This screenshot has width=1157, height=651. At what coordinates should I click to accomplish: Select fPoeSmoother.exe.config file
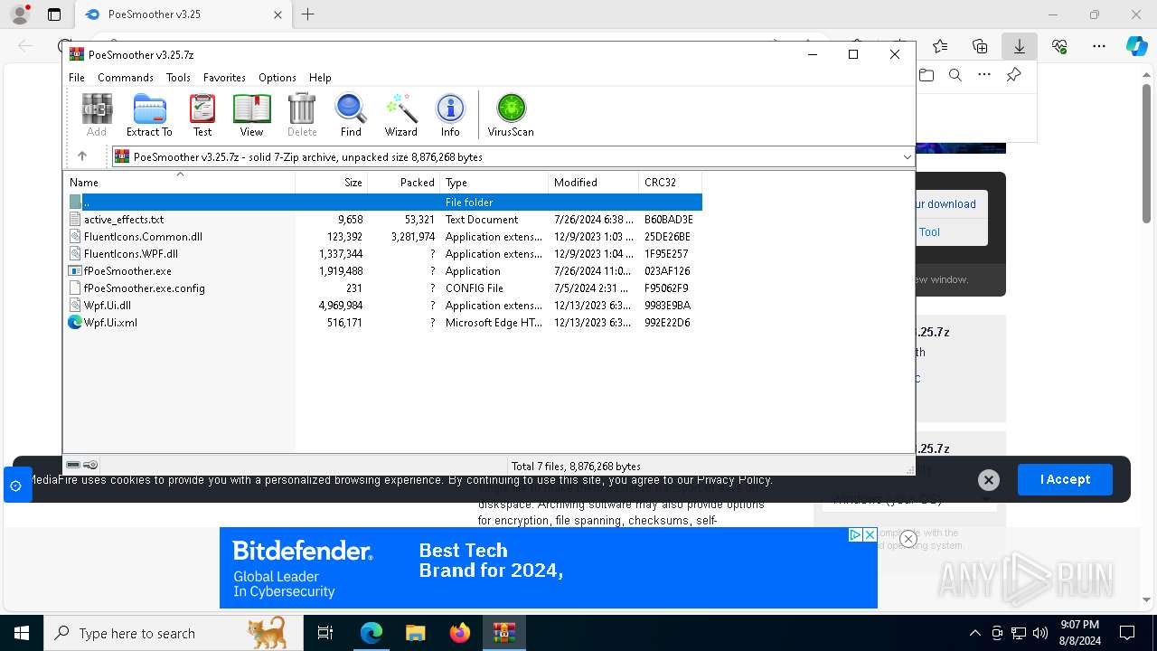click(x=385, y=288)
